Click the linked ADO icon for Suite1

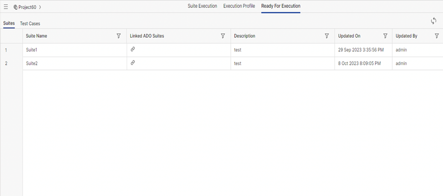tap(133, 49)
